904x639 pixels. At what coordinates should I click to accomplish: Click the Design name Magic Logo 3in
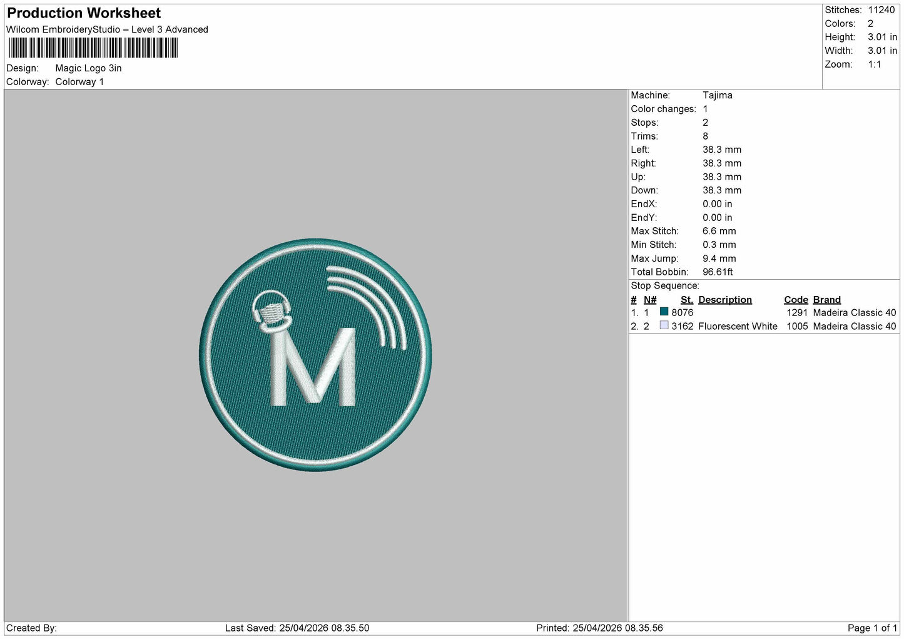point(88,68)
